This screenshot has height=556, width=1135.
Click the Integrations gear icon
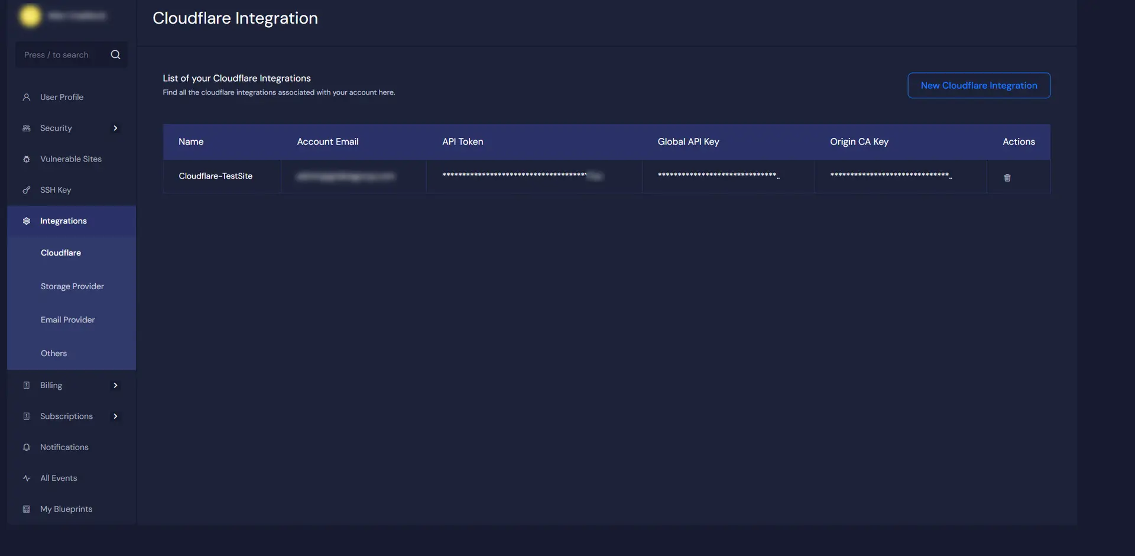point(26,221)
